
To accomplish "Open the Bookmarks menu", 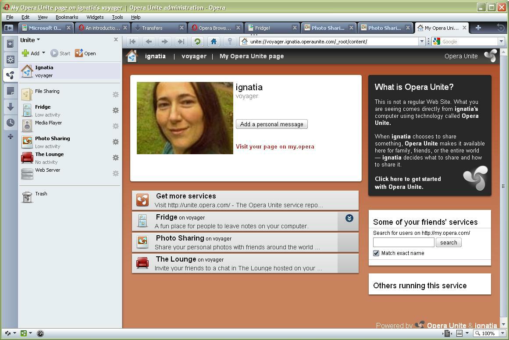I will [67, 17].
